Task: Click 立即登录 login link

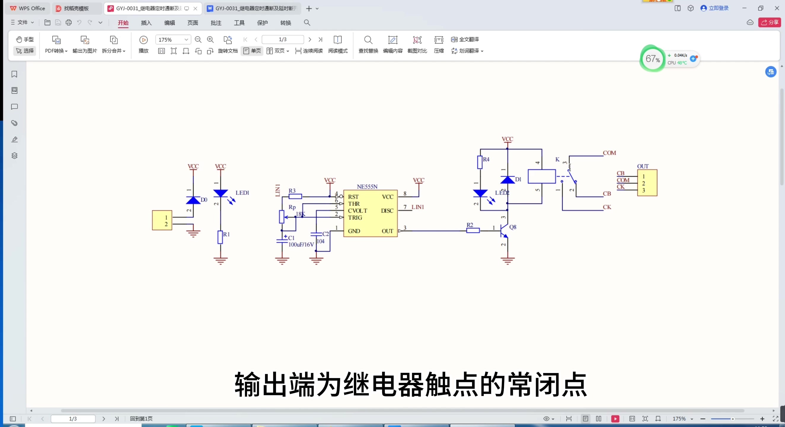Action: 715,8
